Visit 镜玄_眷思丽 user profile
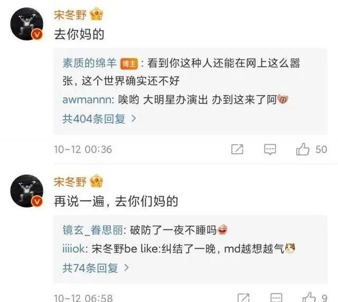338x302 pixels. [x=92, y=230]
